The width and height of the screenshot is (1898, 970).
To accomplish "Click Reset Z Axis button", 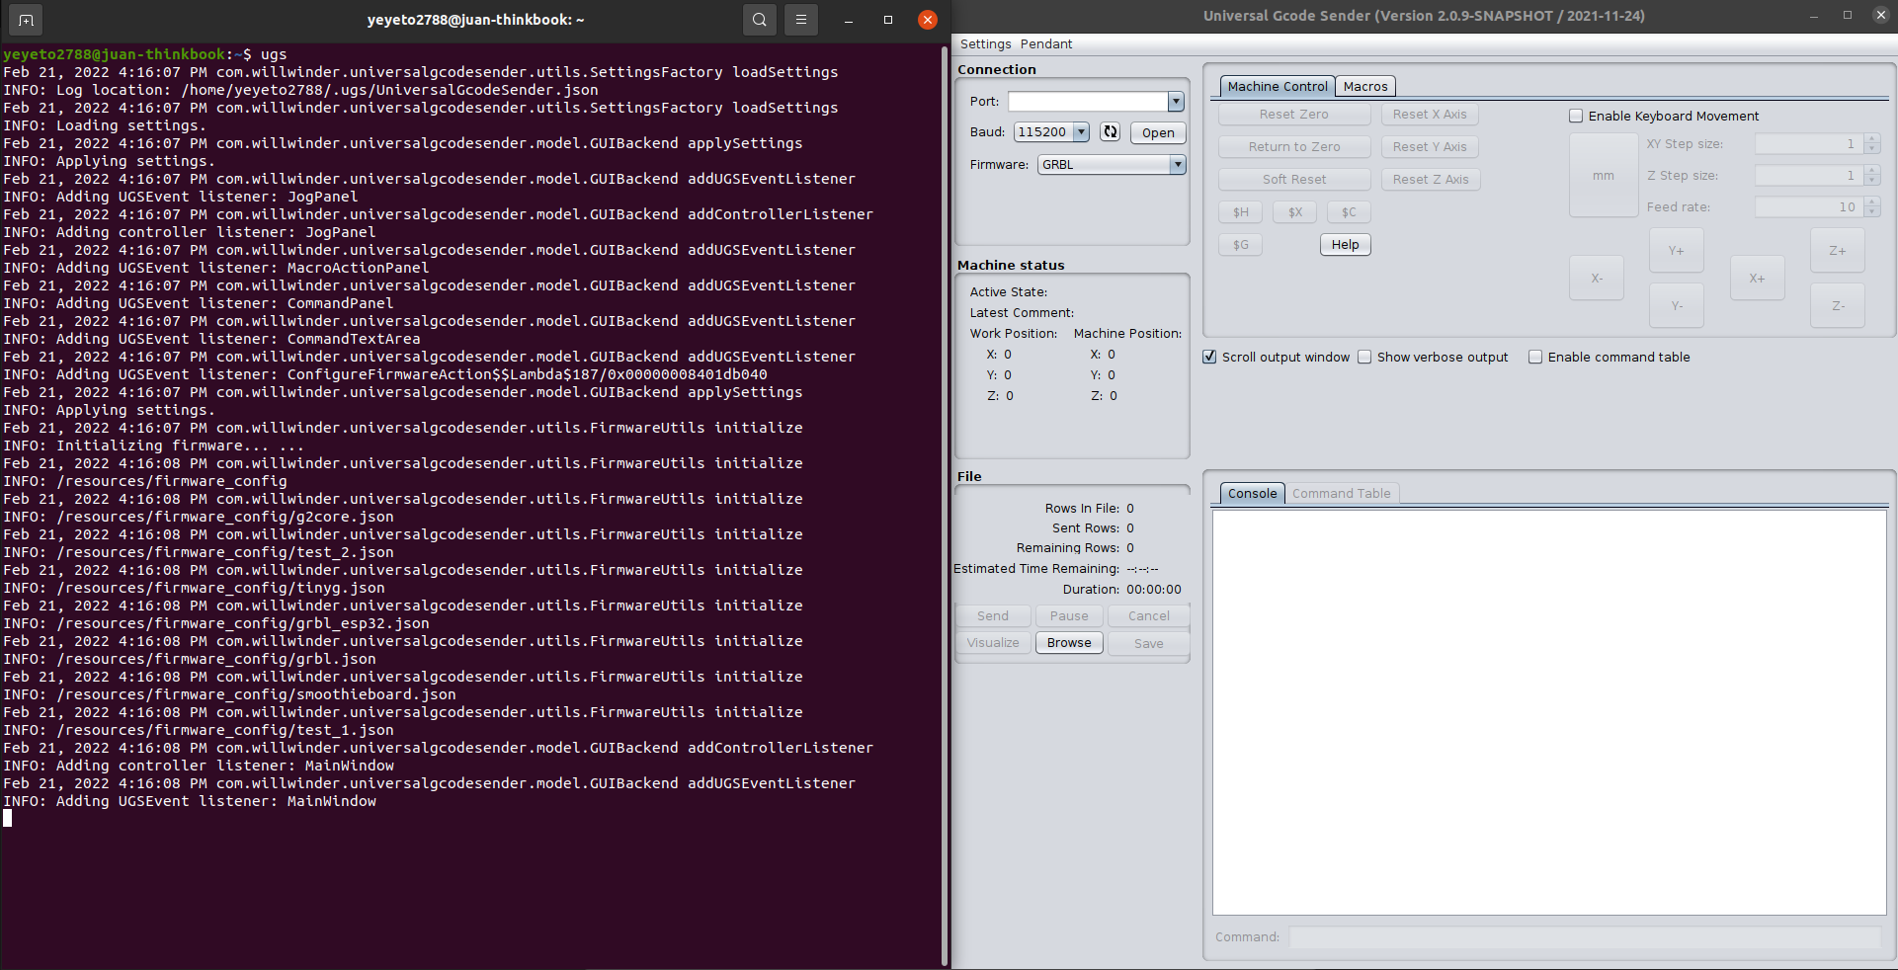I will [1430, 180].
